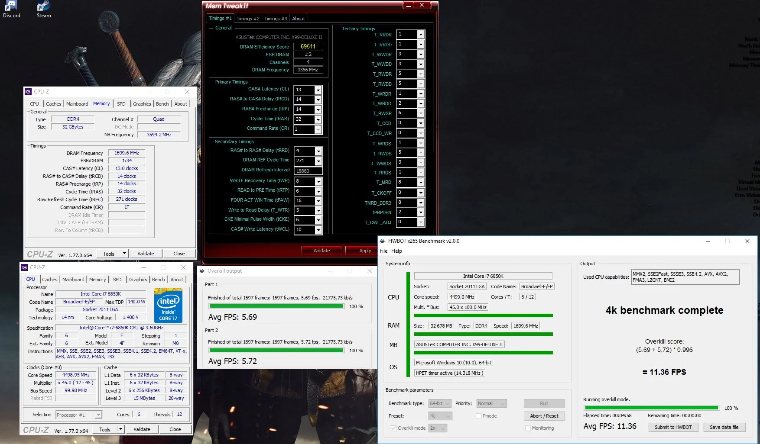This screenshot has width=760, height=444.
Task: Open the About tab in Mem TweakIt
Action: click(299, 19)
